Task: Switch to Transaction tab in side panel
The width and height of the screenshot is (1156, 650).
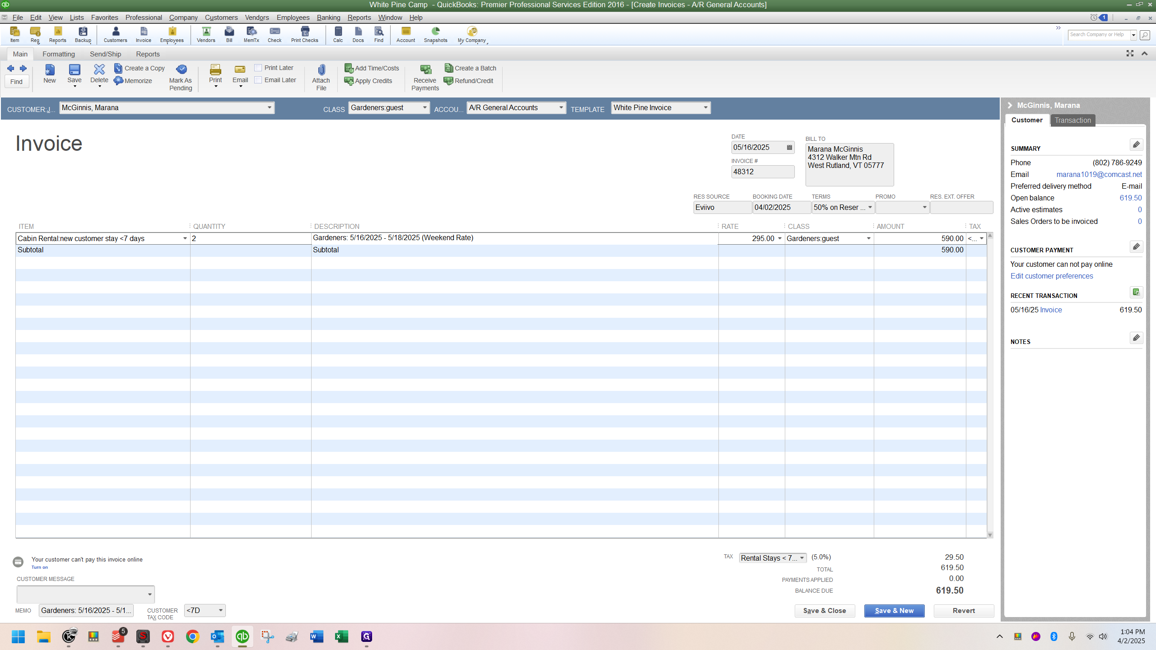Action: coord(1072,120)
